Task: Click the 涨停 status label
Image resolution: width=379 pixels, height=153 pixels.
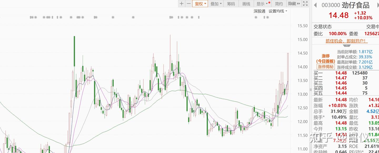Action: coord(326,56)
